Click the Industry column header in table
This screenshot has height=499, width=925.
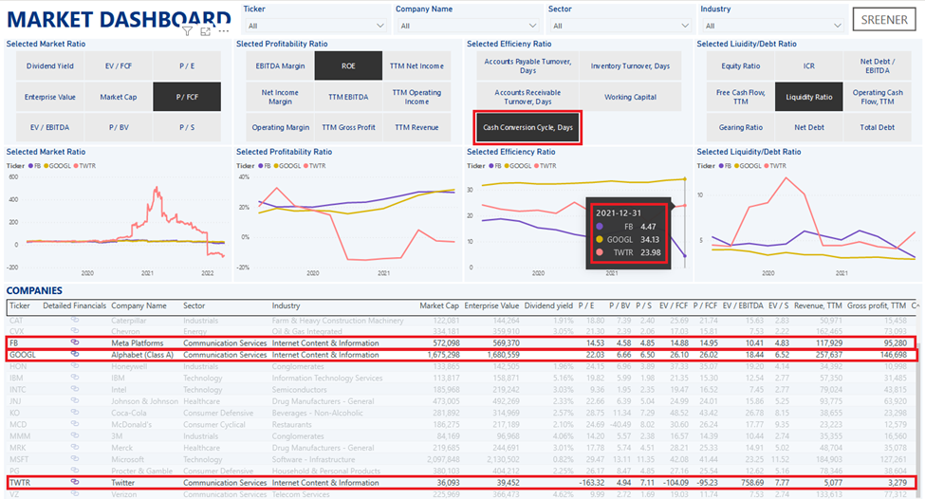click(x=287, y=306)
